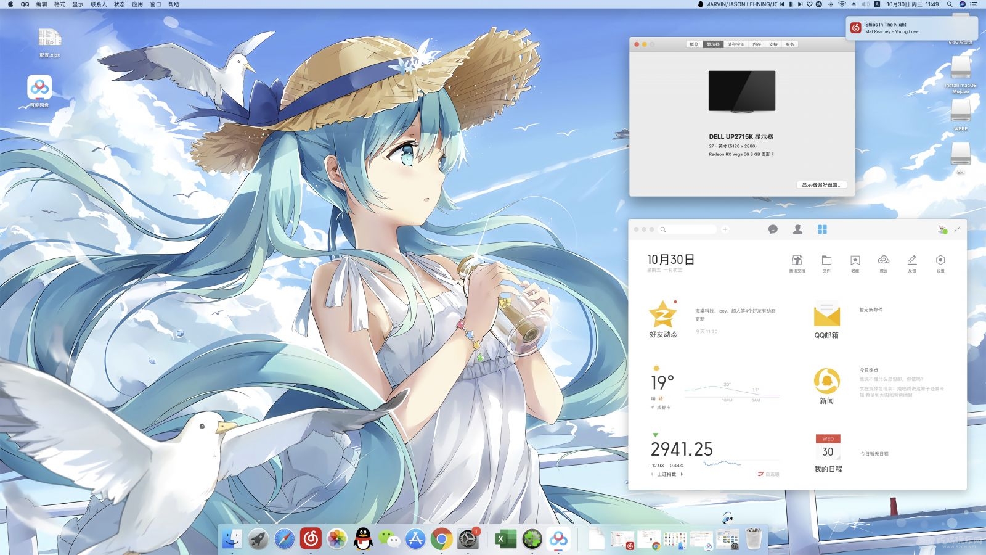Switch to 储存空间 tab
The width and height of the screenshot is (986, 555).
pos(736,44)
